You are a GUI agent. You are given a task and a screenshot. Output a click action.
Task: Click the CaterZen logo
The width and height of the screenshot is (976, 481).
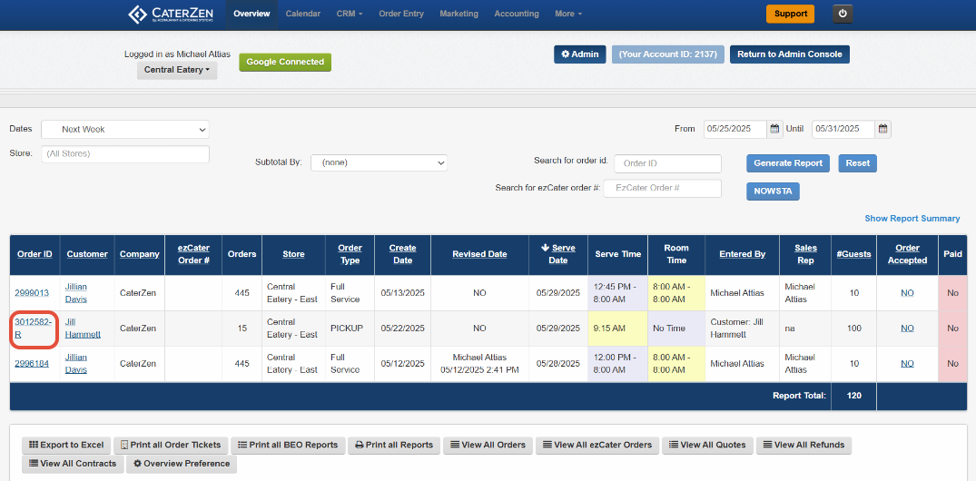click(x=172, y=14)
